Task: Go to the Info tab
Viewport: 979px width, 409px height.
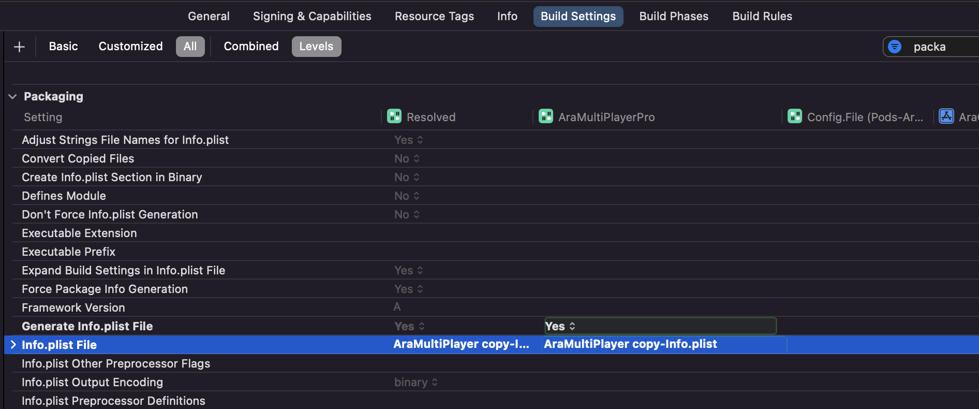Action: click(507, 16)
